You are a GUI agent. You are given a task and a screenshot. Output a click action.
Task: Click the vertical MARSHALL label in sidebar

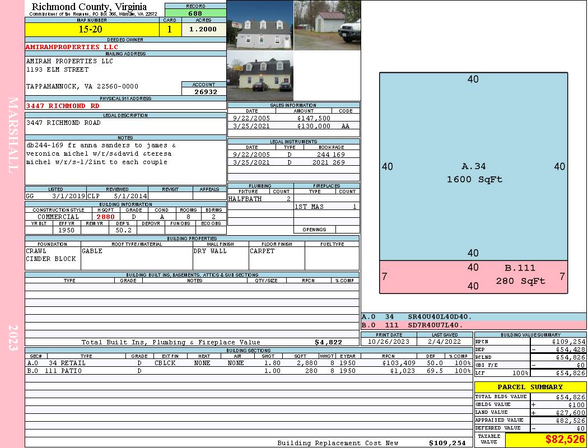coord(13,135)
